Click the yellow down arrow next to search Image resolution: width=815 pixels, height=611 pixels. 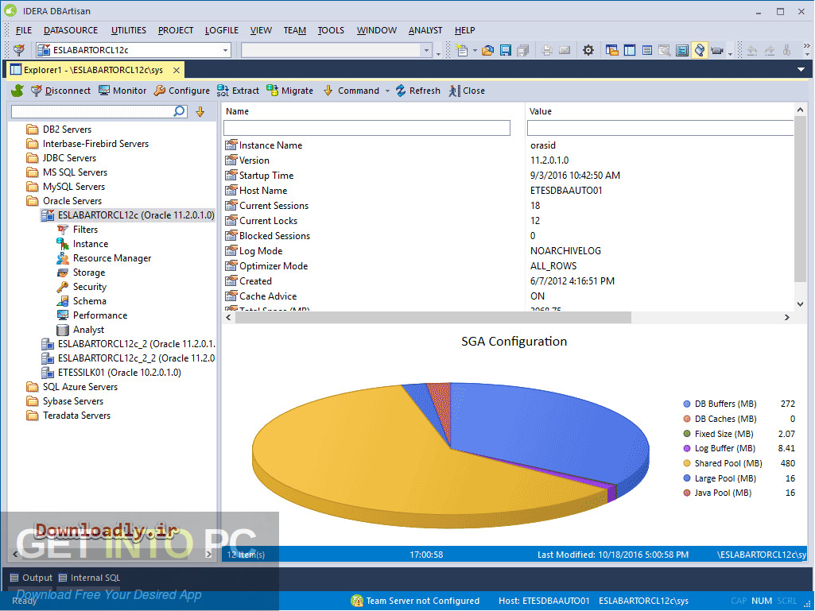coord(200,111)
